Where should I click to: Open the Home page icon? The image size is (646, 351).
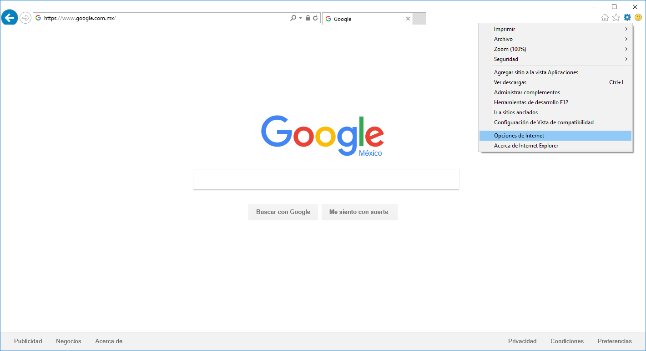[605, 18]
